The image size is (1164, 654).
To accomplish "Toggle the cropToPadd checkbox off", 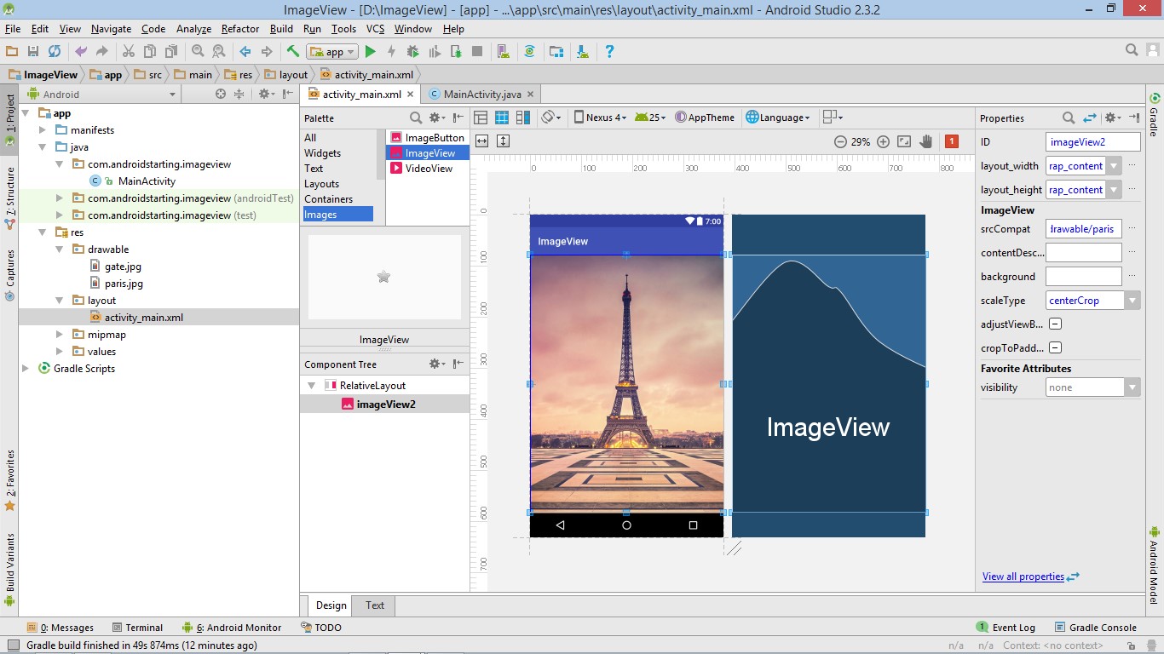I will (x=1054, y=347).
